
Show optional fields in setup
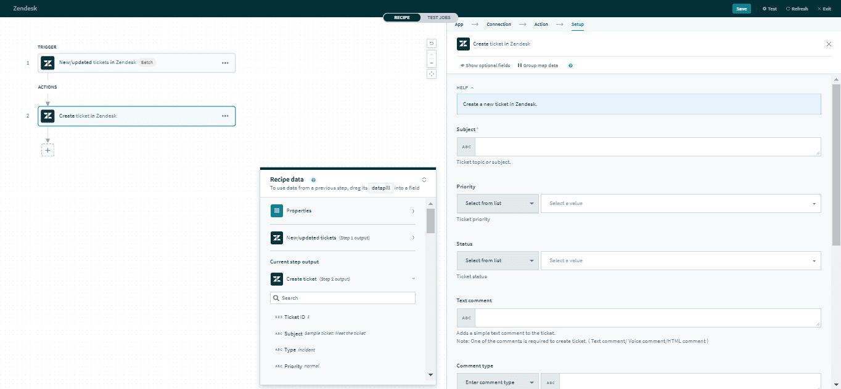(x=485, y=65)
